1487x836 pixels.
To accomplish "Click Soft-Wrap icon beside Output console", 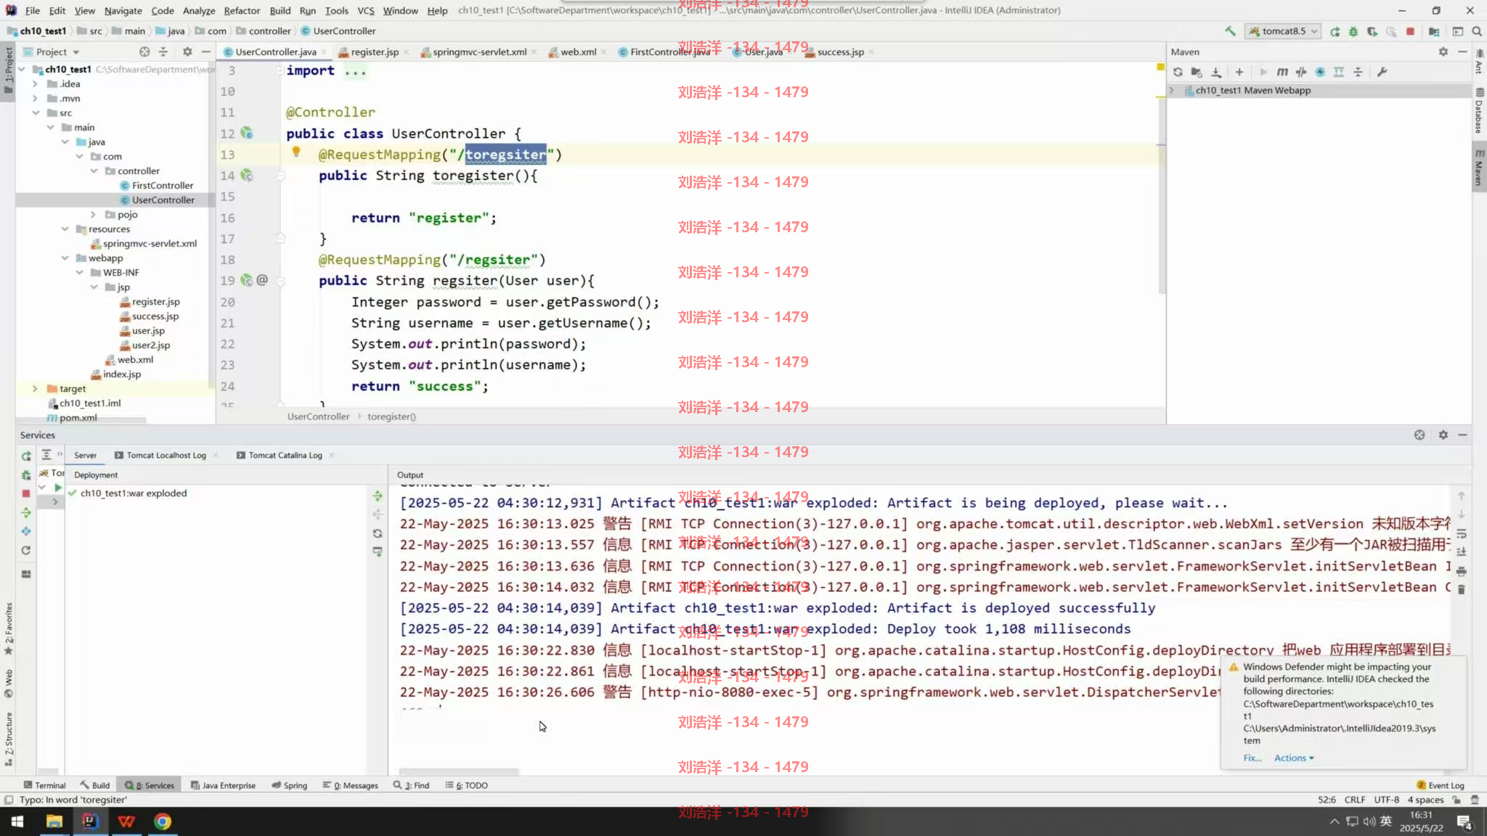I will click(x=1462, y=533).
